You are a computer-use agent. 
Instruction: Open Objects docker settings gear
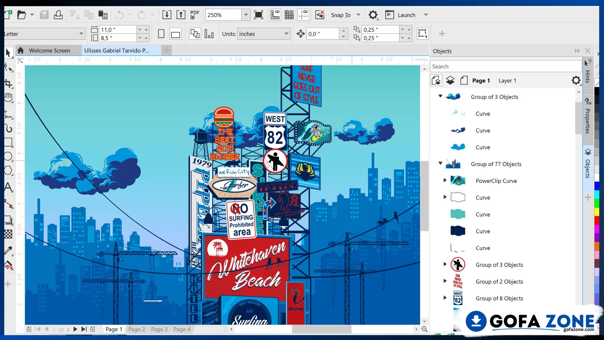coord(576,81)
